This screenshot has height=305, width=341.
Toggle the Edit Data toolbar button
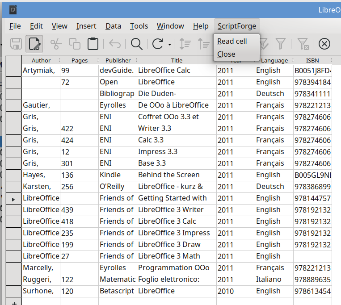point(34,44)
